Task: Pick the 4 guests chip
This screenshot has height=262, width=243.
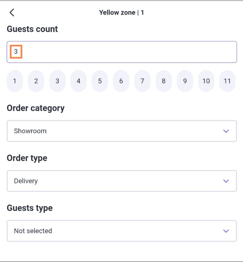Action: point(79,81)
